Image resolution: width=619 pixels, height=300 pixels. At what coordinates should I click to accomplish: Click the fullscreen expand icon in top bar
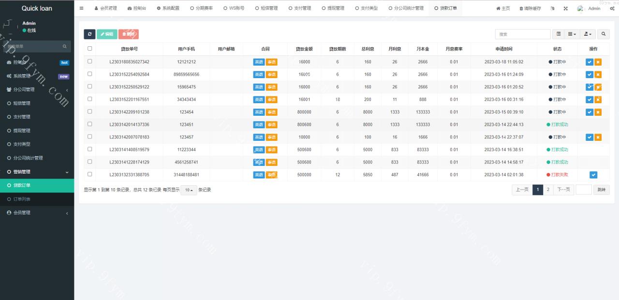[566, 8]
